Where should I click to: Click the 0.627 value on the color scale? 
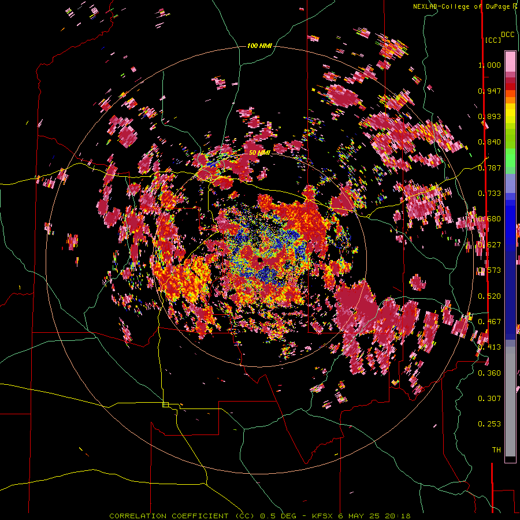pos(489,245)
